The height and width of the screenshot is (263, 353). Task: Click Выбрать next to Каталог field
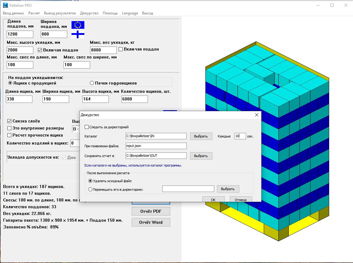click(x=201, y=136)
